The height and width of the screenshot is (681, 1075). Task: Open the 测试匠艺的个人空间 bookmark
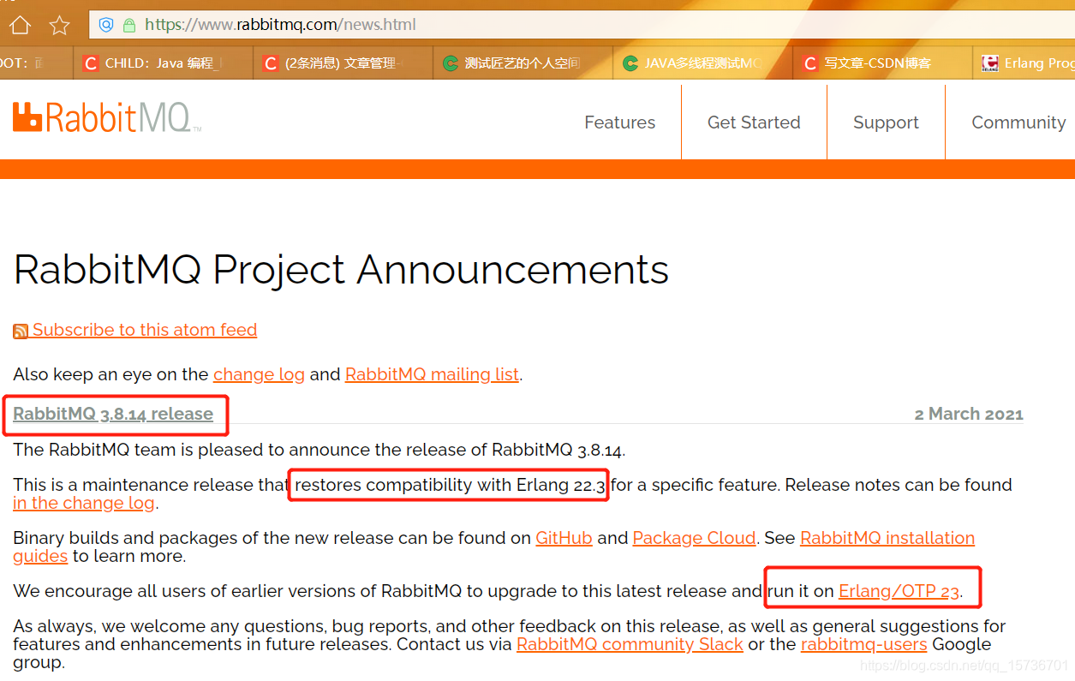(x=523, y=63)
